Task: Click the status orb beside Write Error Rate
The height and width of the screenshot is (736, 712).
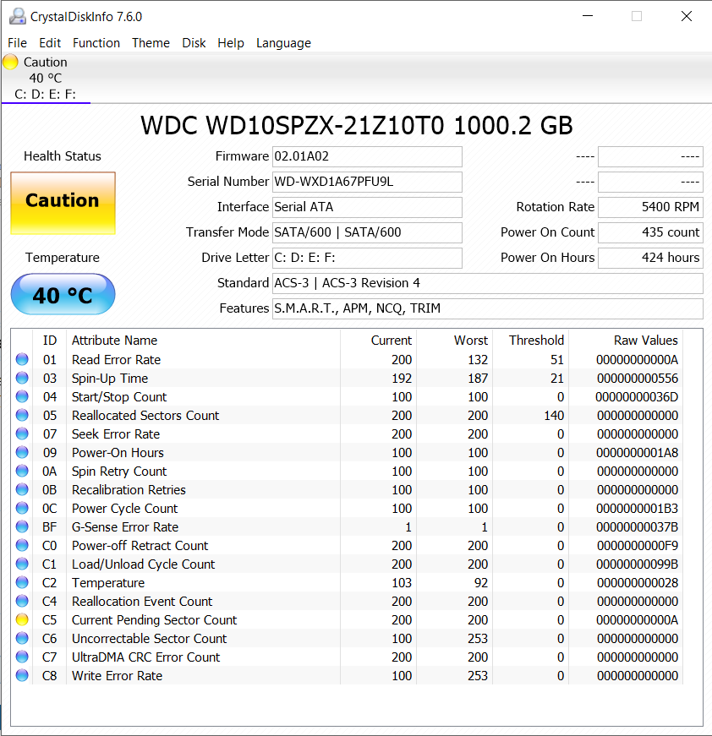Action: click(x=22, y=676)
